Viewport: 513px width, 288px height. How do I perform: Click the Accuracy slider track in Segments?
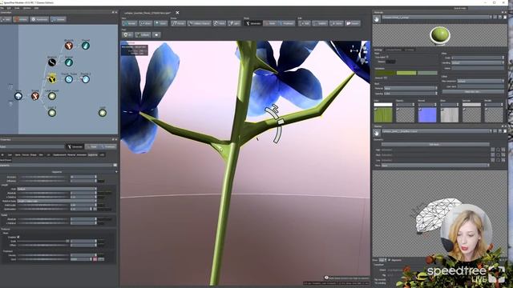(42, 177)
